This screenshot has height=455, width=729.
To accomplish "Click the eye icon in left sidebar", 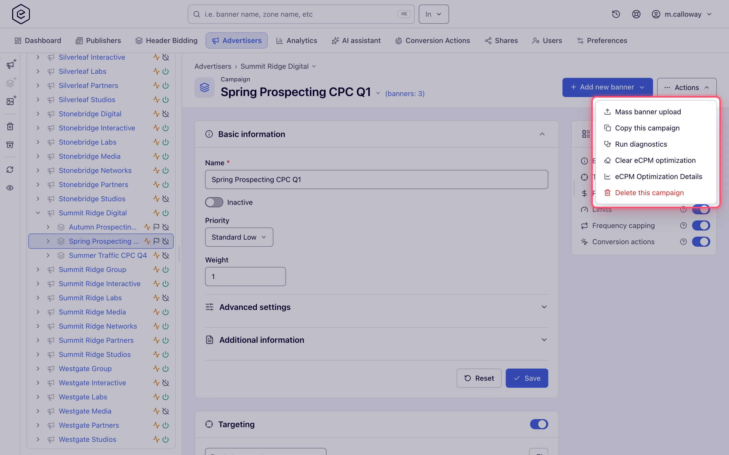I will [10, 188].
